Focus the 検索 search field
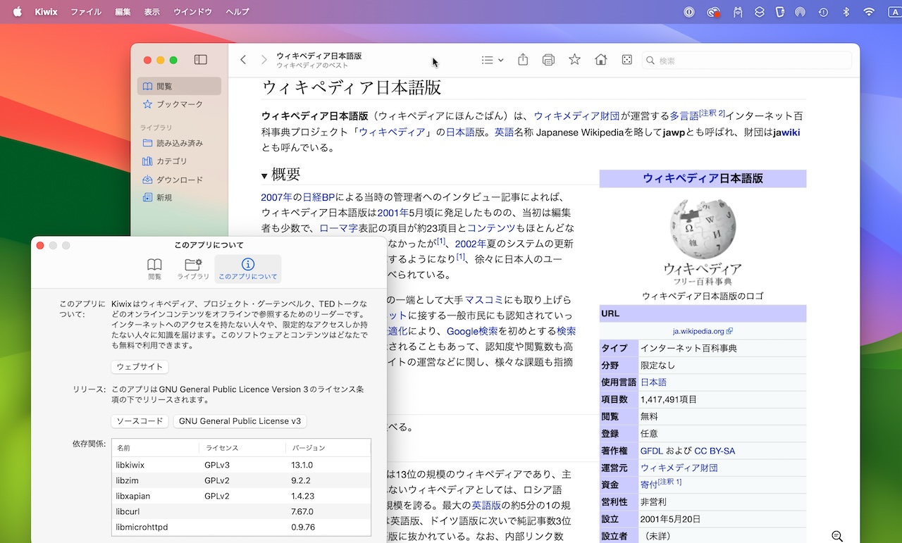 click(746, 61)
